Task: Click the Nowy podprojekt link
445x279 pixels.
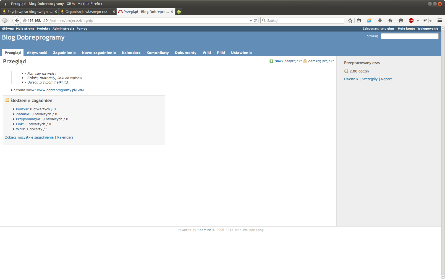Action: 288,61
